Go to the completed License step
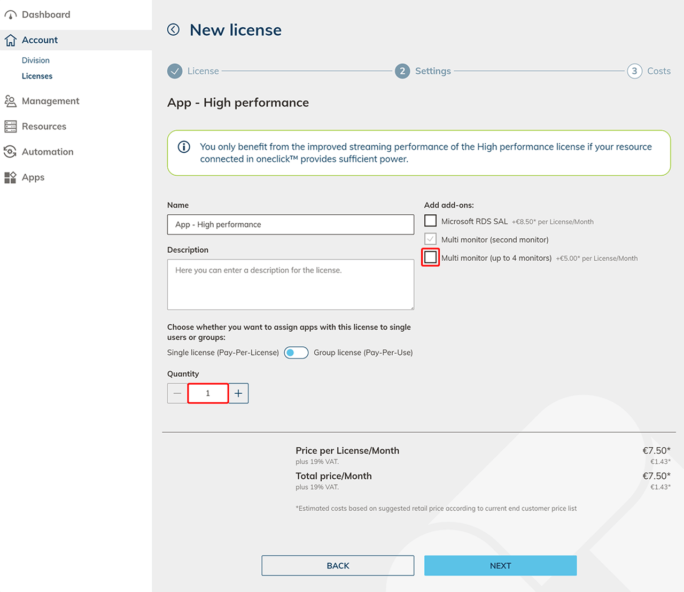This screenshot has width=684, height=592. click(175, 71)
